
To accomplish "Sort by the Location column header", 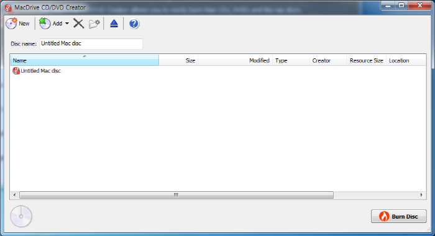I will [x=406, y=60].
